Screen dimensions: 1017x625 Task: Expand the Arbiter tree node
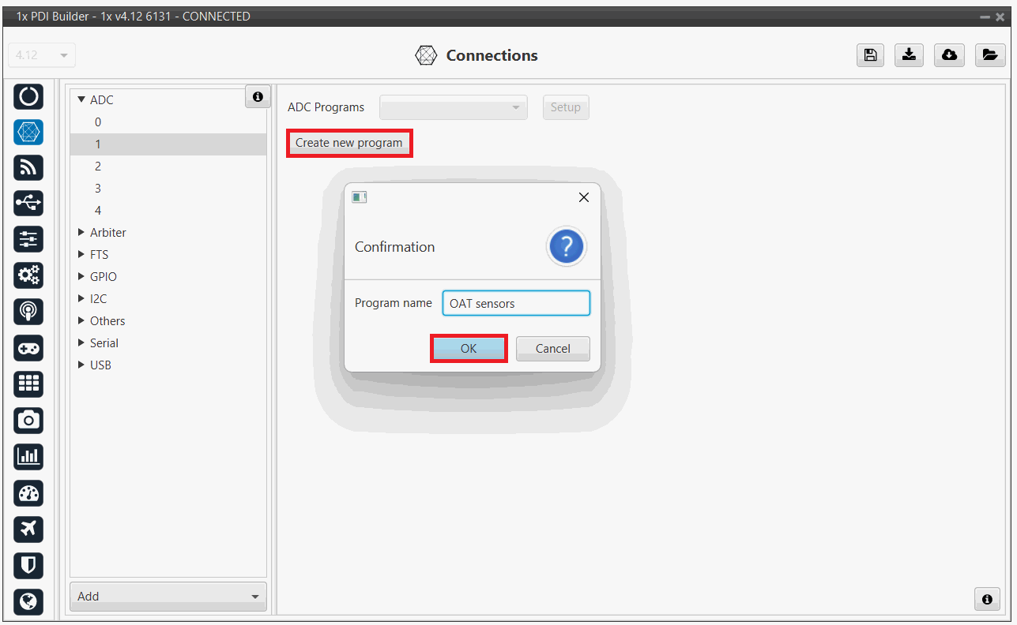pyautogui.click(x=81, y=233)
